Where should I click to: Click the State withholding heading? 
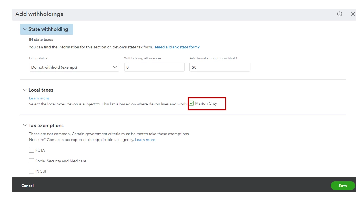[48, 29]
